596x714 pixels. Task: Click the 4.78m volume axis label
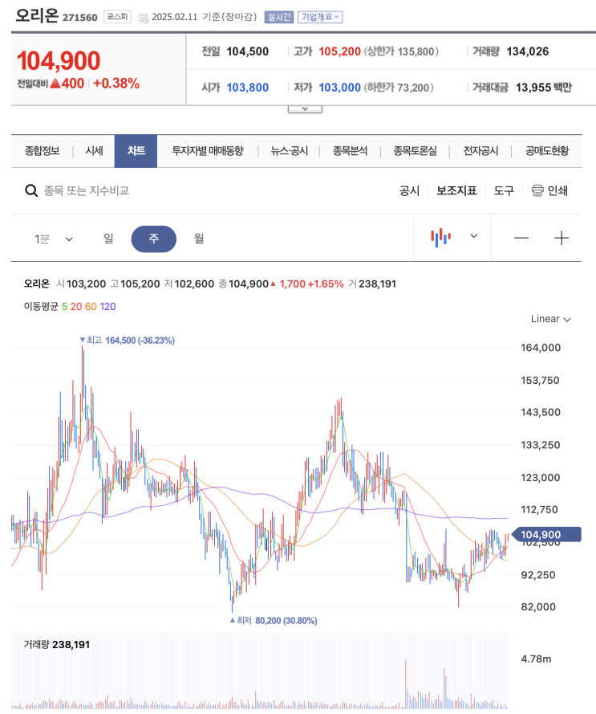pyautogui.click(x=536, y=659)
